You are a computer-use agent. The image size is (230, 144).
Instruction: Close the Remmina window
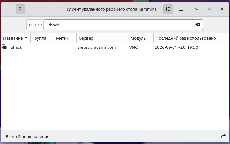(x=222, y=9)
